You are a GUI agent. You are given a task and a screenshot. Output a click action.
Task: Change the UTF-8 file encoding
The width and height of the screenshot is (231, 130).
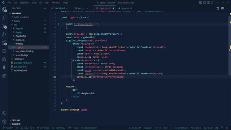[x=158, y=128]
